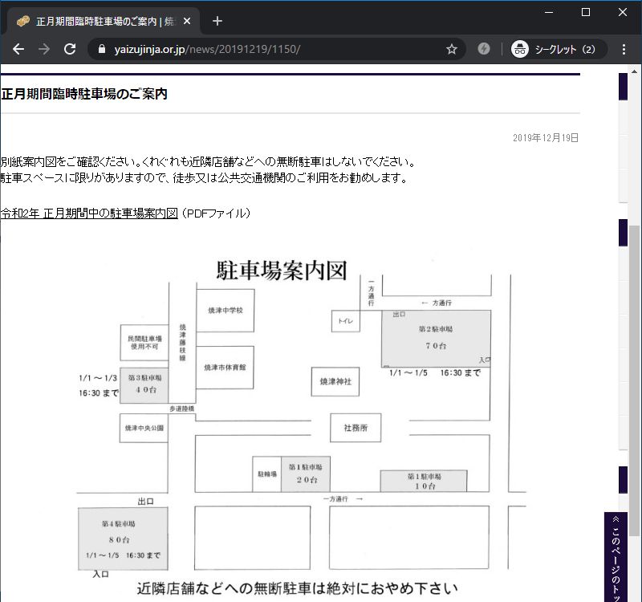The width and height of the screenshot is (642, 602).
Task: Open the Chrome three-dot menu
Action: tap(624, 49)
